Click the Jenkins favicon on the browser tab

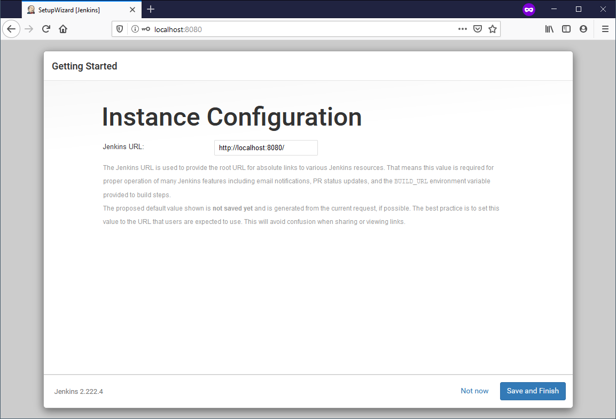31,9
